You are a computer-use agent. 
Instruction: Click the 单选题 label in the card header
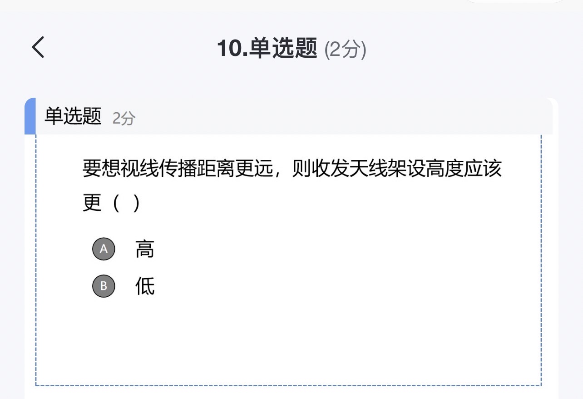pos(73,116)
